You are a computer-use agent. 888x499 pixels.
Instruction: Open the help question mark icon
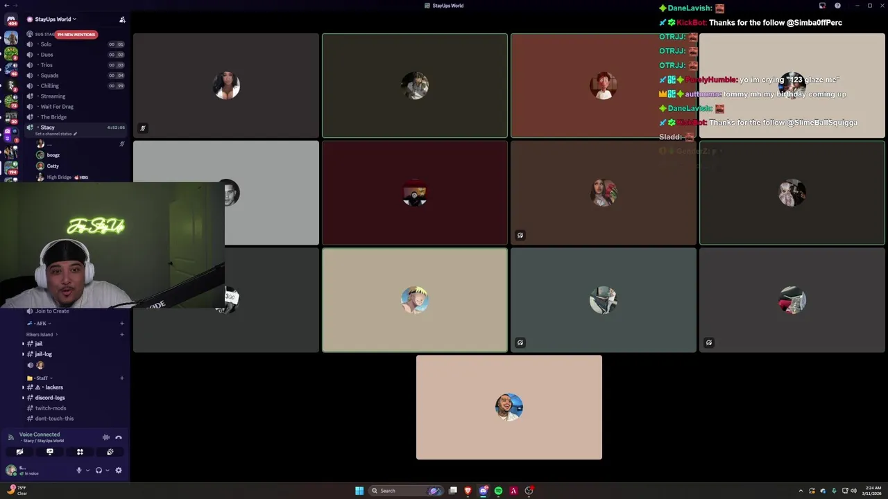pos(837,6)
